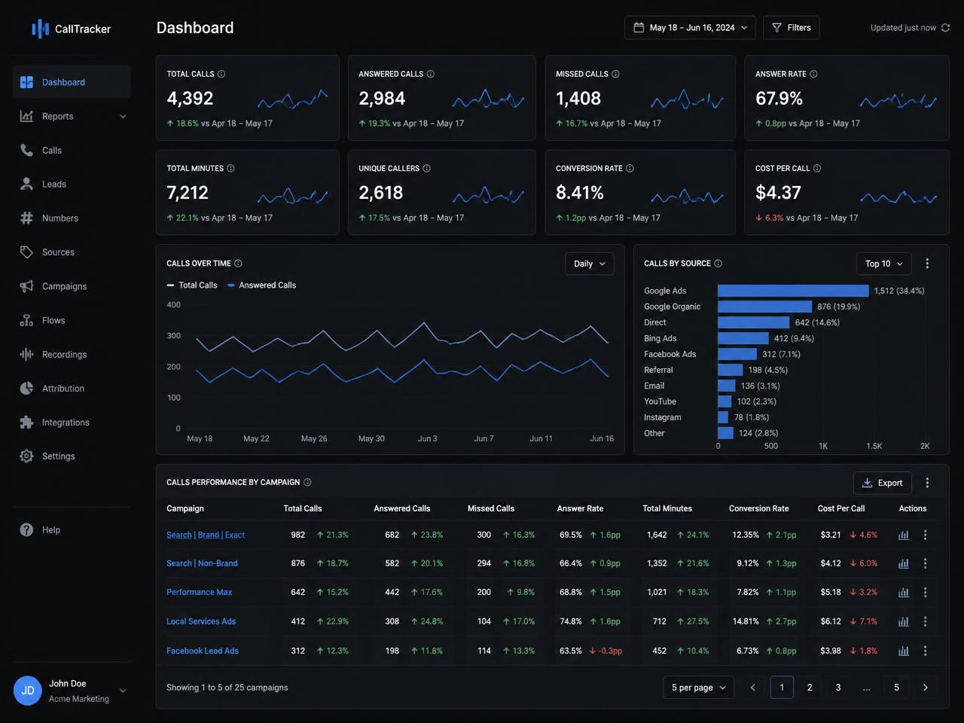Toggle the Total Calls legend series
This screenshot has height=723, width=964.
pos(192,285)
